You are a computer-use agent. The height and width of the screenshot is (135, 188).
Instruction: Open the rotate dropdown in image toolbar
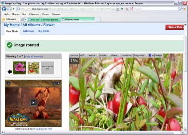pyautogui.click(x=104, y=55)
